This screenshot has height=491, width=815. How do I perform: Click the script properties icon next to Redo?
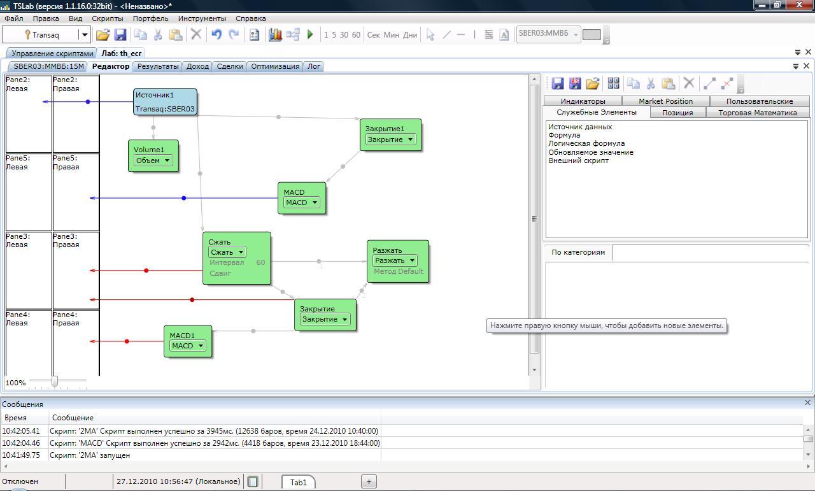click(x=254, y=35)
